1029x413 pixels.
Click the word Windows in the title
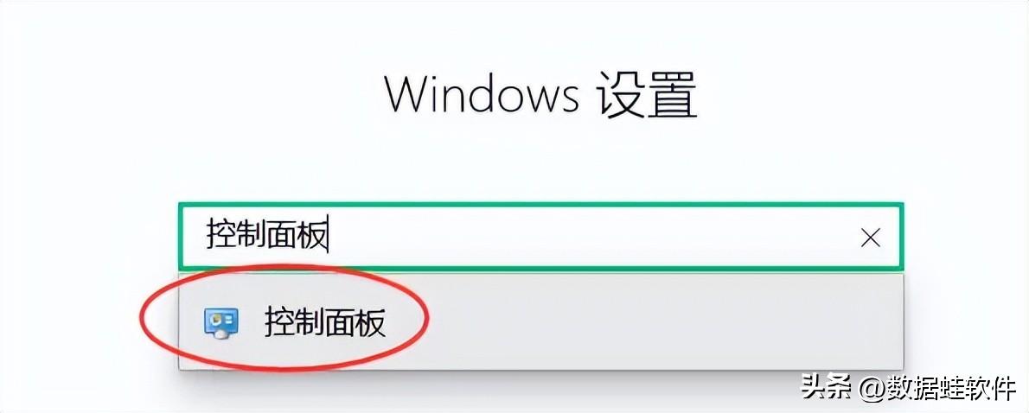click(482, 94)
